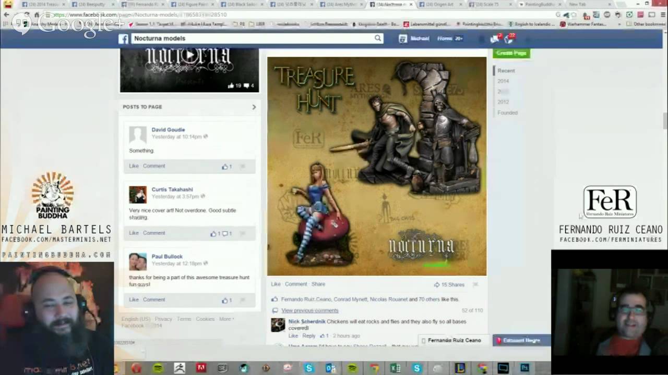This screenshot has height=375, width=668.
Task: Open Photoshop from the taskbar
Action: point(524,368)
